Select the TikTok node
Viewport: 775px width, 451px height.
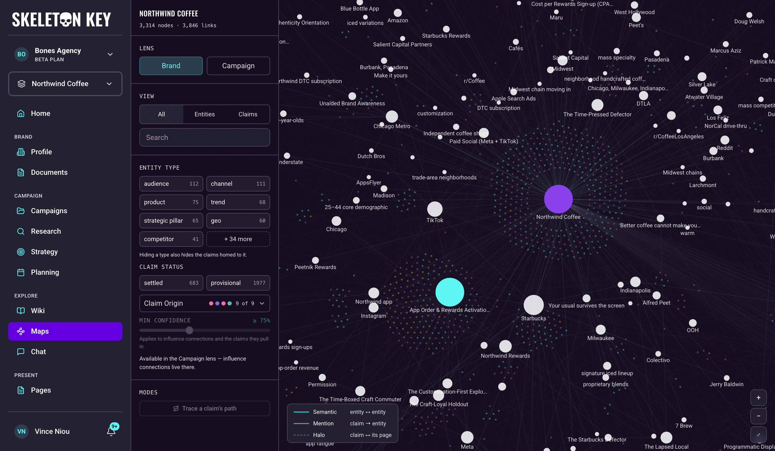(x=435, y=209)
